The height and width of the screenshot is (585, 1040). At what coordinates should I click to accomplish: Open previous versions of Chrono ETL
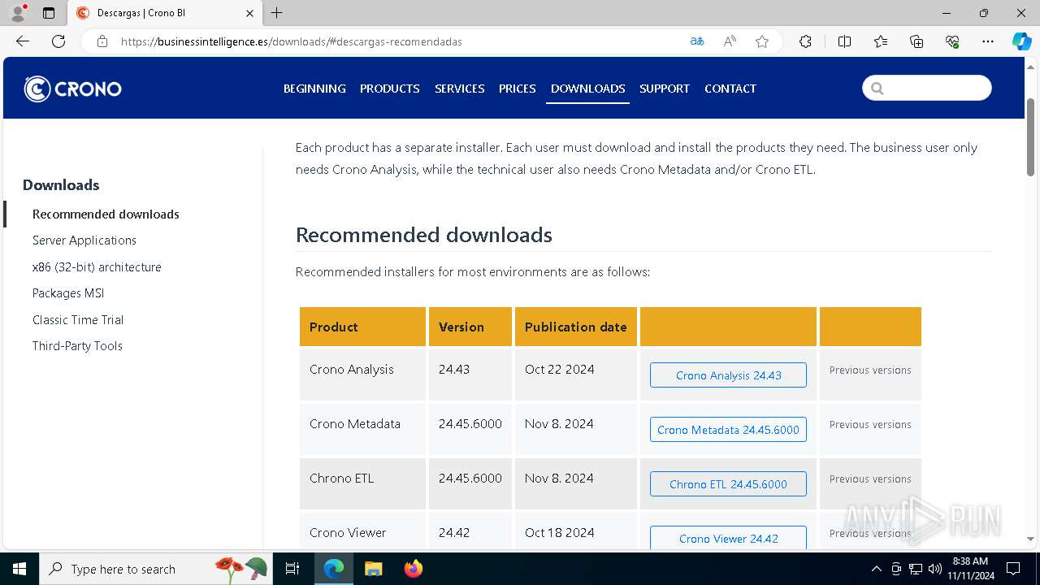870,479
